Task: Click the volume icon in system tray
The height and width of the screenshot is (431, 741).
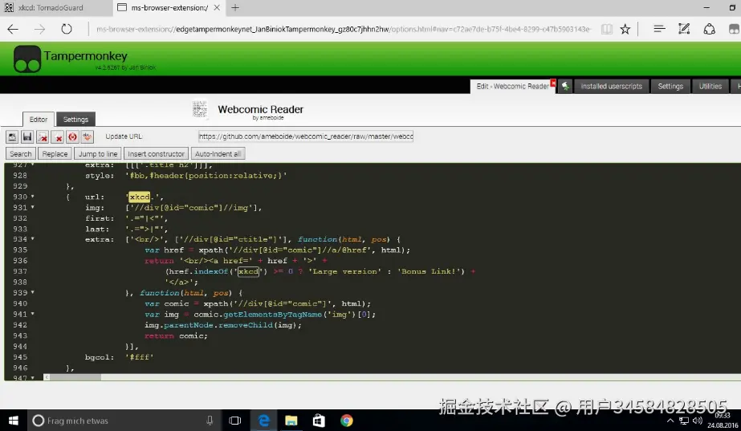Action: (698, 421)
